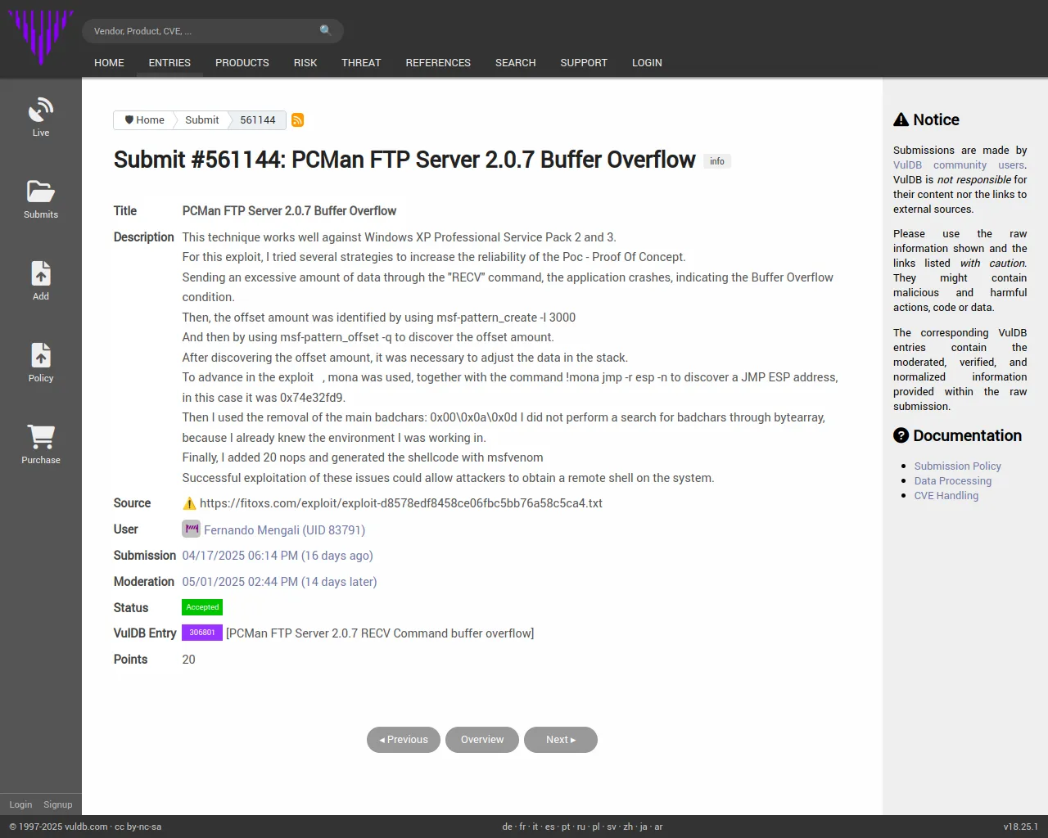Screen dimensions: 1048x838
Task: Open the RISK menu item
Action: pyautogui.click(x=305, y=63)
